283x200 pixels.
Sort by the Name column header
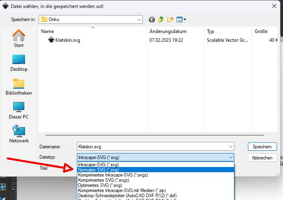(93, 31)
